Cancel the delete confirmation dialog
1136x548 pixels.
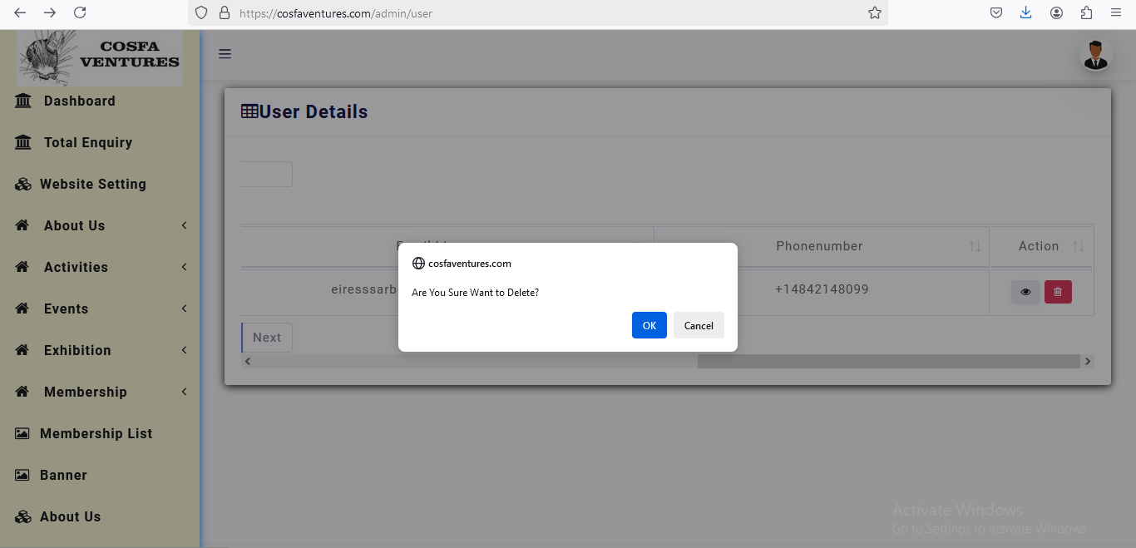click(x=699, y=325)
